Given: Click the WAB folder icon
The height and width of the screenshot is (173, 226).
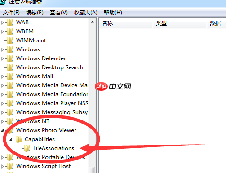Looking at the screenshot, I should (x=10, y=22).
